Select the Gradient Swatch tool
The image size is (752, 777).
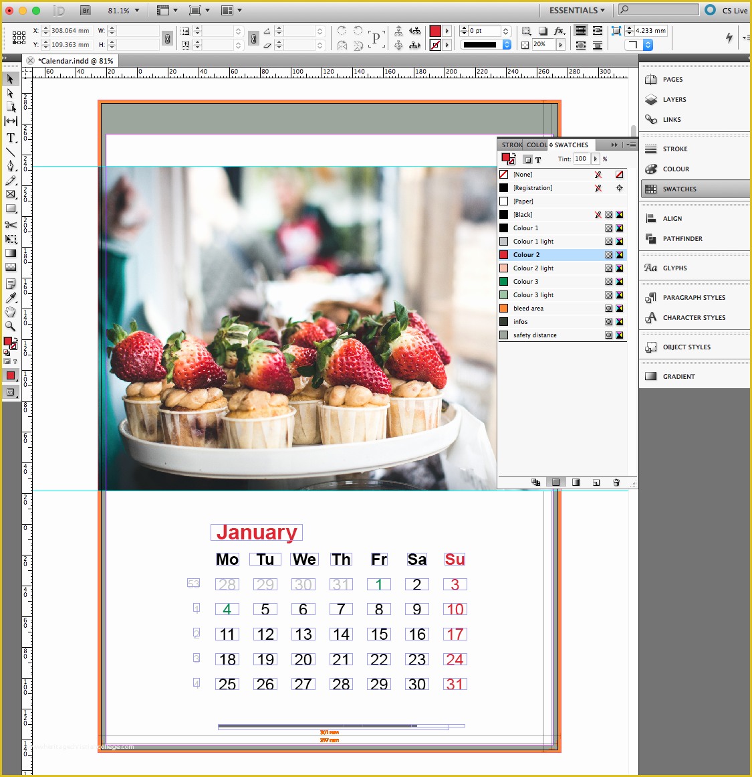pos(11,253)
